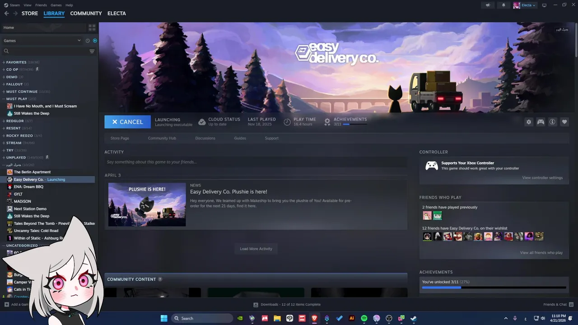Viewport: 578px width, 325px height.
Task: Select ENA: Dream BBQ in library
Action: pyautogui.click(x=28, y=187)
